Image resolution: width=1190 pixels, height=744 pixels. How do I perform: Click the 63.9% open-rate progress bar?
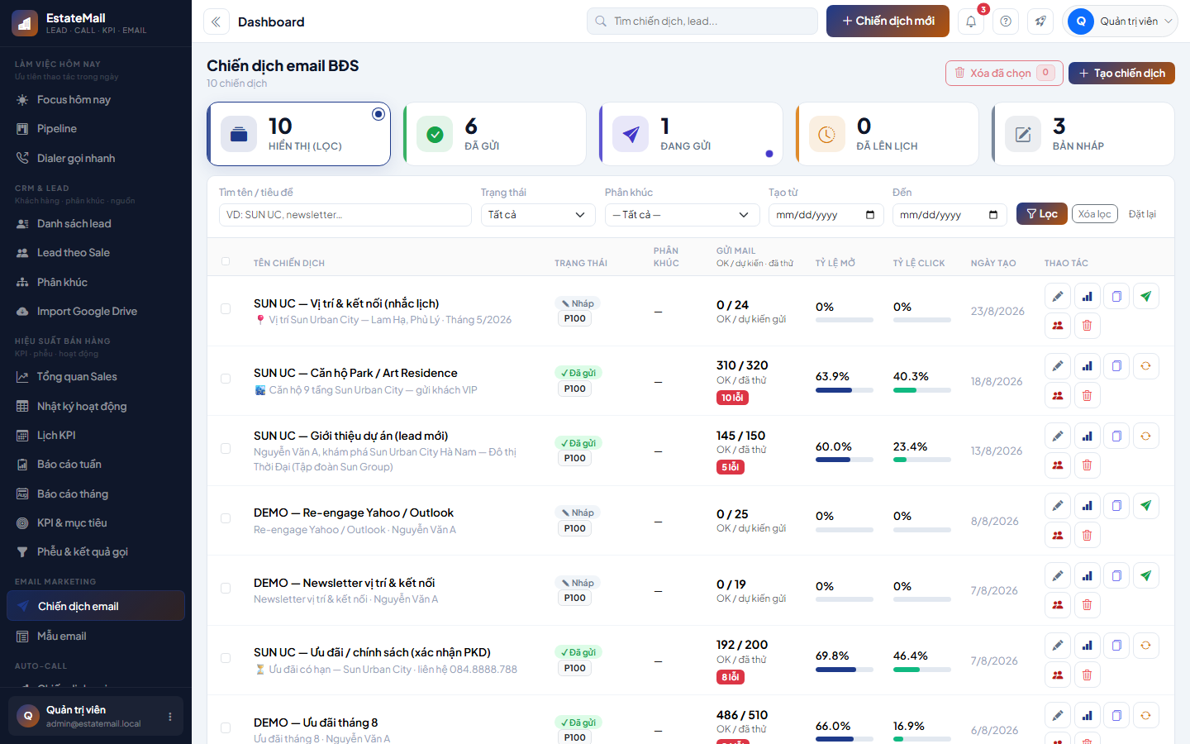click(x=845, y=390)
